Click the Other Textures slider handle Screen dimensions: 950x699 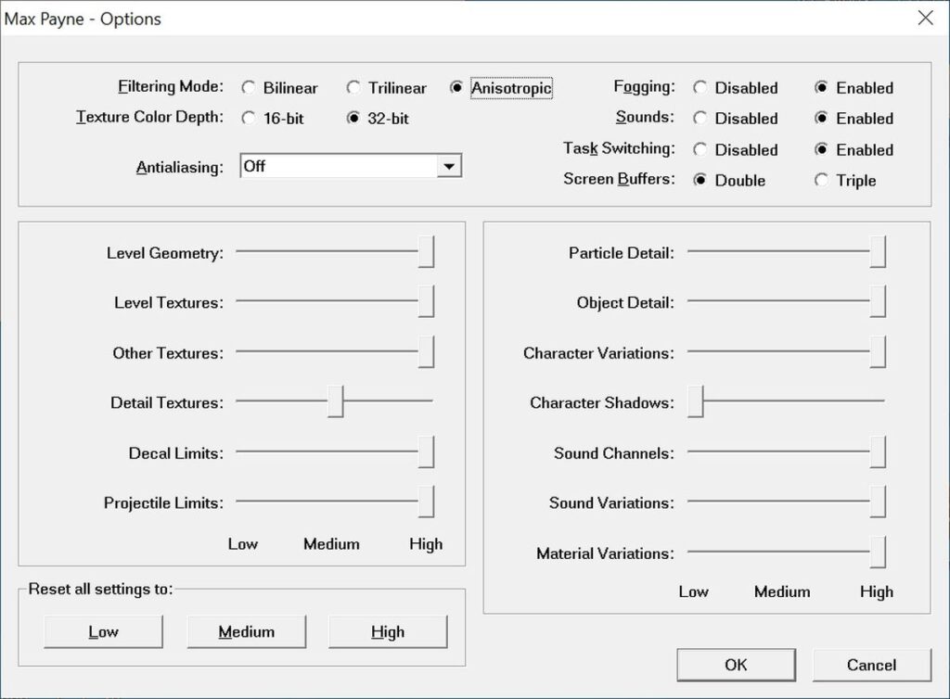(426, 351)
